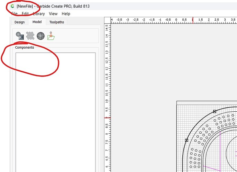Select the Model tab
The image size is (237, 172).
coord(37,22)
